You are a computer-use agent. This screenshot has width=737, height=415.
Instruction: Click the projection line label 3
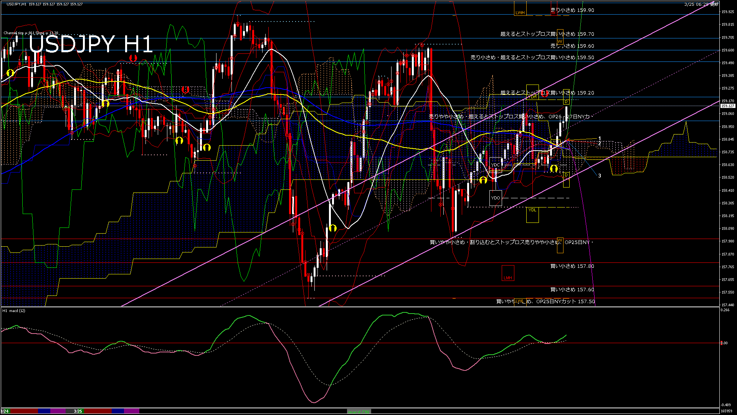coord(600,176)
